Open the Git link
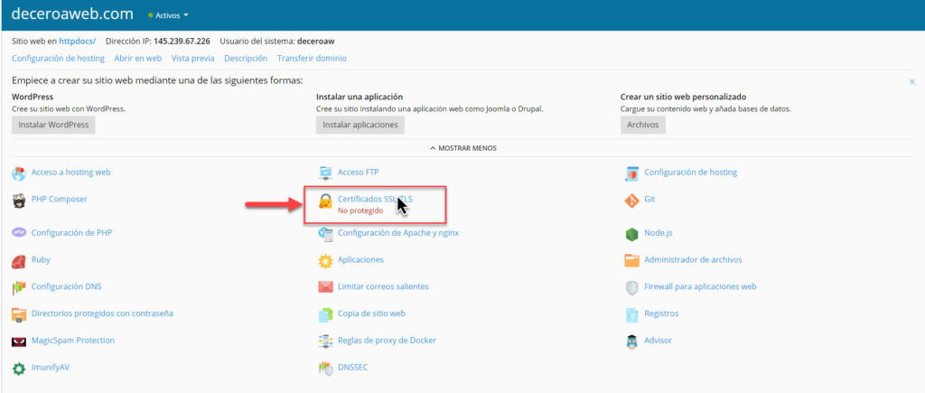 (649, 200)
